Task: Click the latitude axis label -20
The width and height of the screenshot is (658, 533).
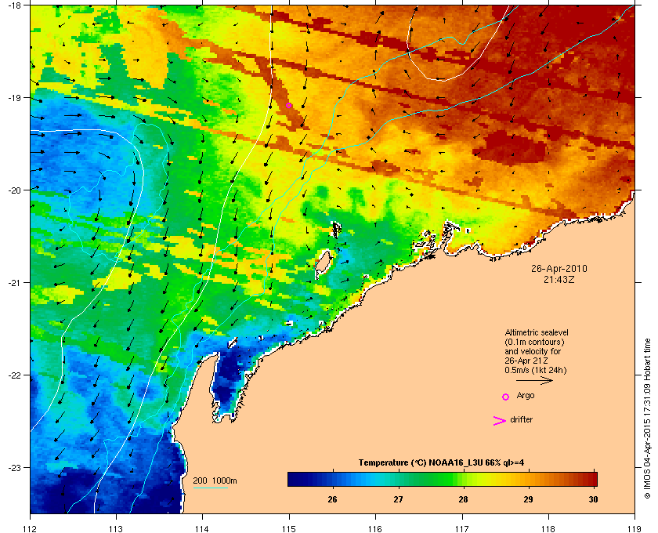Action: 15,190
